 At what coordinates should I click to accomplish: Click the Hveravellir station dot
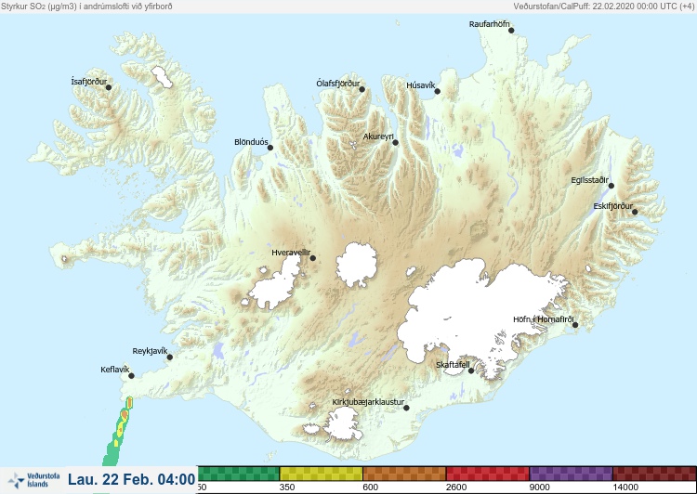[x=312, y=258]
